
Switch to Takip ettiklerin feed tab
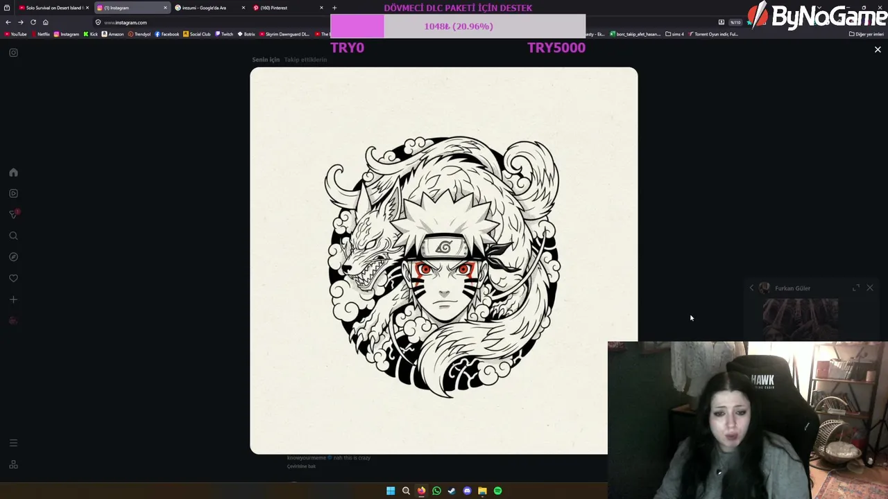pyautogui.click(x=305, y=60)
